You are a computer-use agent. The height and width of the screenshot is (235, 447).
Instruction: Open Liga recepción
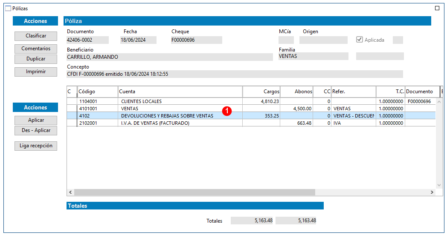pyautogui.click(x=36, y=146)
